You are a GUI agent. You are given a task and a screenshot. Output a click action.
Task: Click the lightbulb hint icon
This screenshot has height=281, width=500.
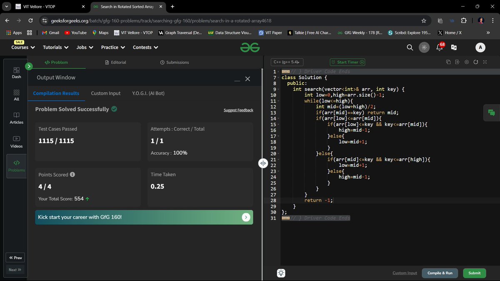point(281,273)
